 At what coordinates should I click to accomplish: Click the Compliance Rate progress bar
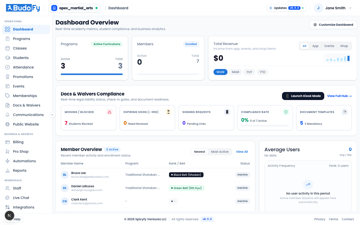pos(265,126)
